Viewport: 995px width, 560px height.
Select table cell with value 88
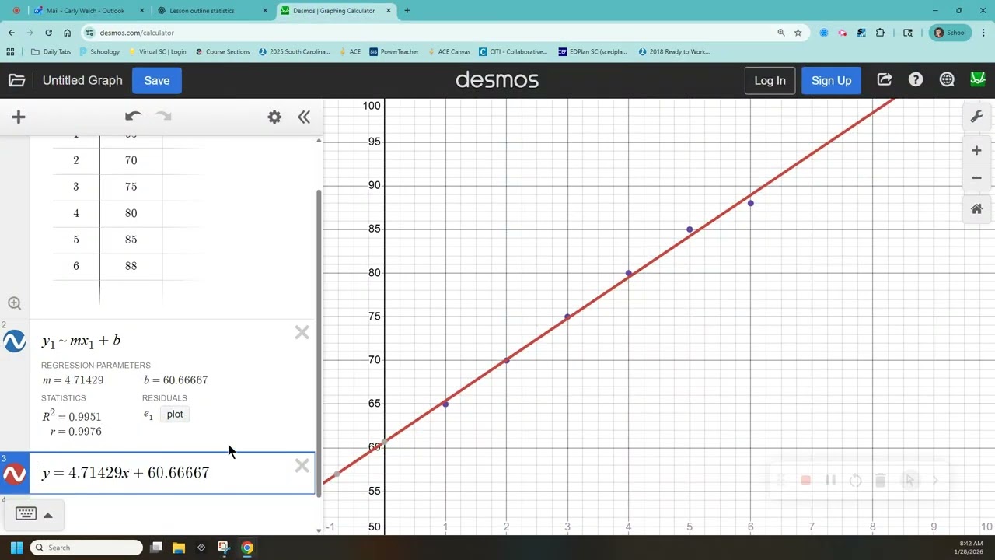(x=131, y=266)
